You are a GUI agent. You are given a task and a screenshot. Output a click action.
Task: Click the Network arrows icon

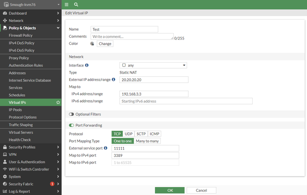click(x=5, y=21)
